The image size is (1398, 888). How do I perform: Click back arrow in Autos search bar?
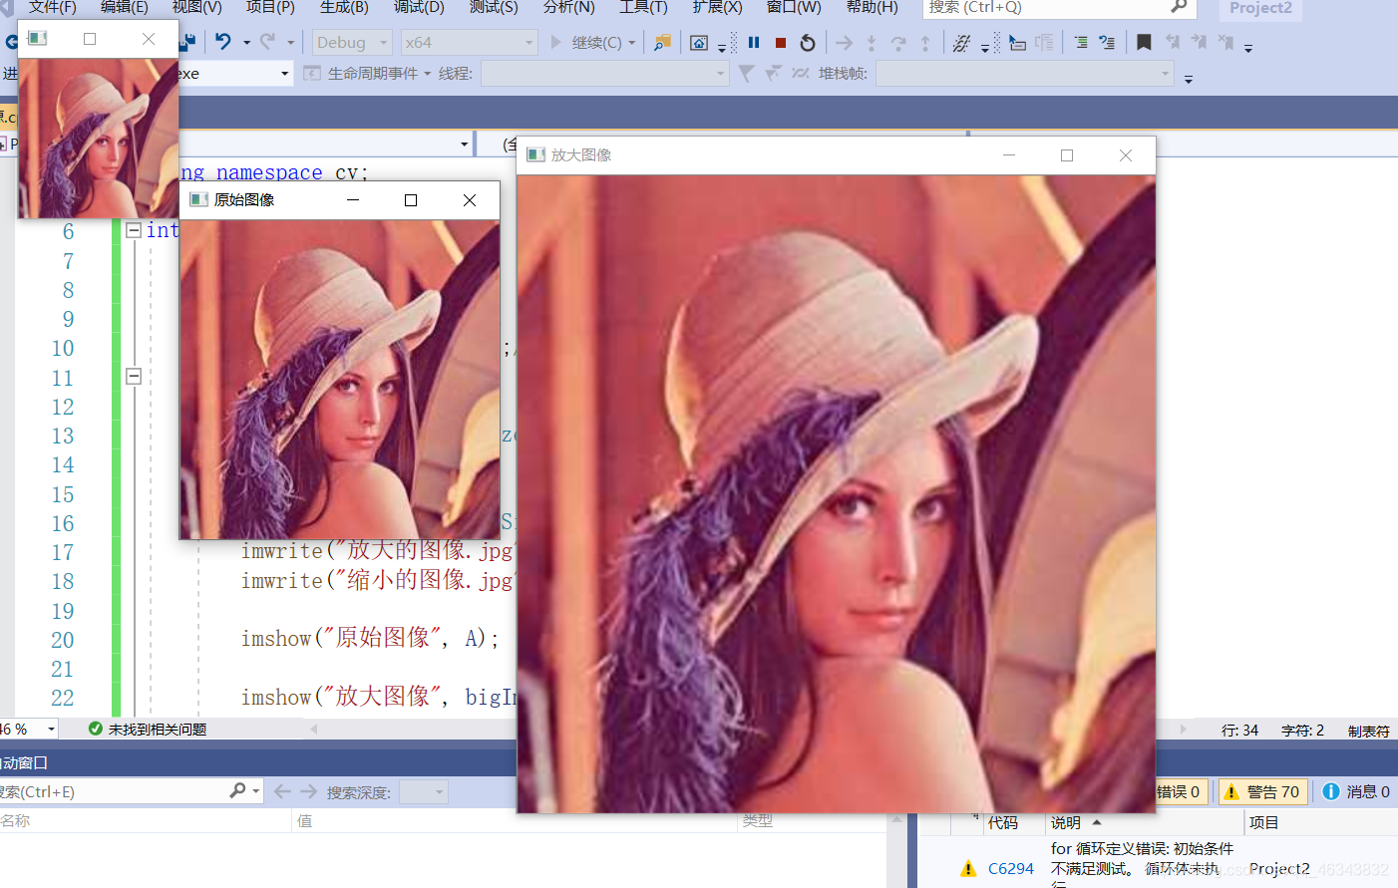[x=282, y=791]
